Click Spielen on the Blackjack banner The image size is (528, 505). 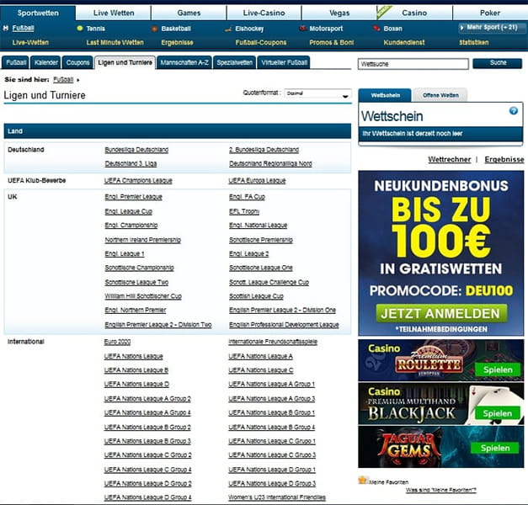[x=498, y=413]
